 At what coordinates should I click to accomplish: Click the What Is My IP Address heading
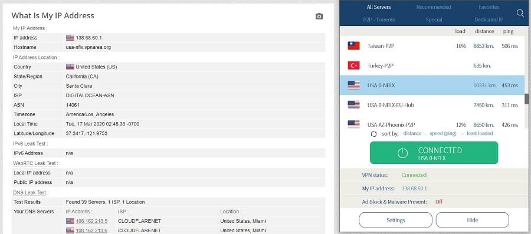tap(53, 15)
